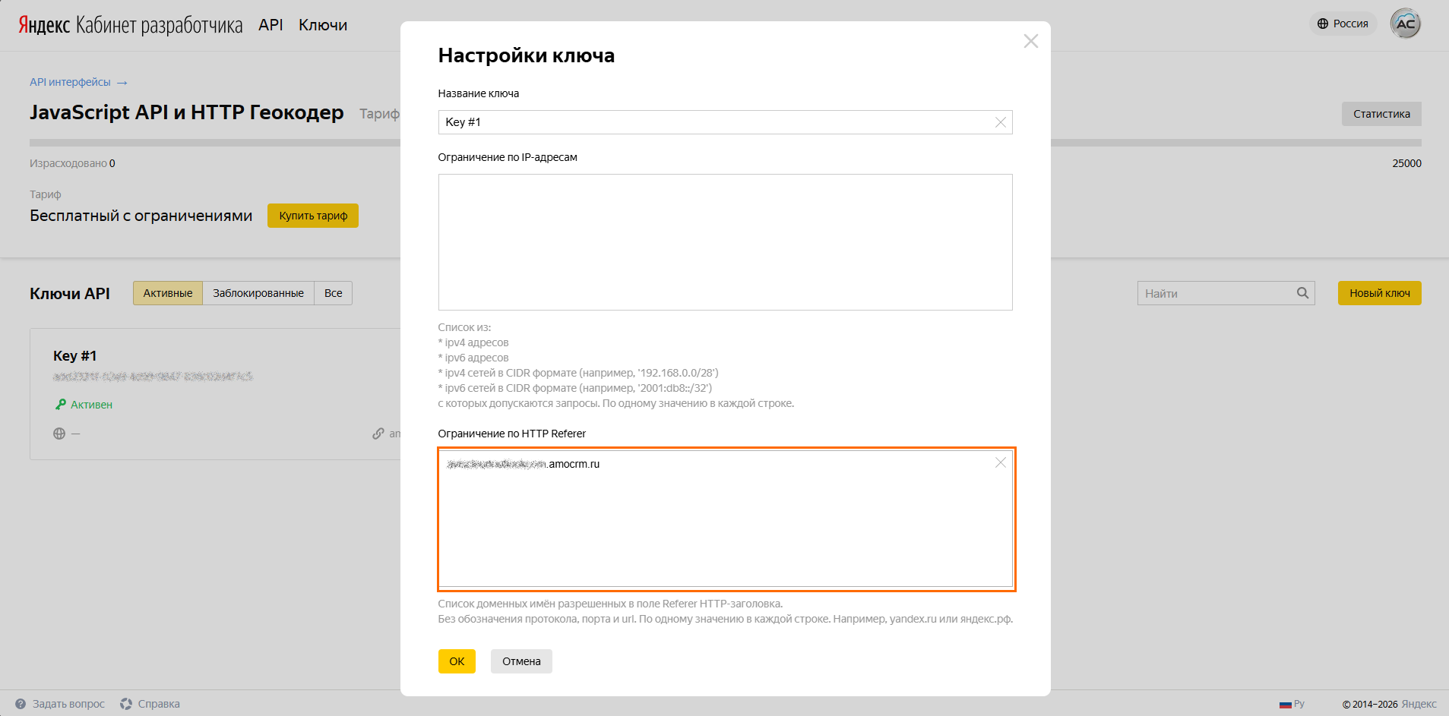Screen dimensions: 1449x716
Task: Click the quota usage progress bar
Action: tap(725, 143)
